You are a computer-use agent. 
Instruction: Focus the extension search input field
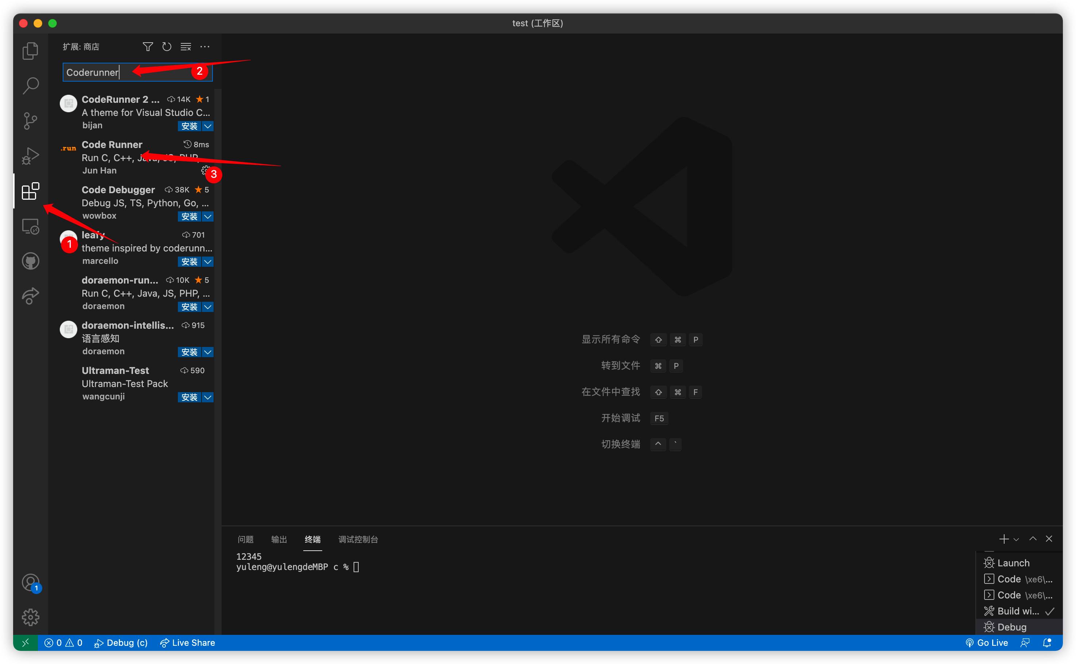[x=137, y=72]
